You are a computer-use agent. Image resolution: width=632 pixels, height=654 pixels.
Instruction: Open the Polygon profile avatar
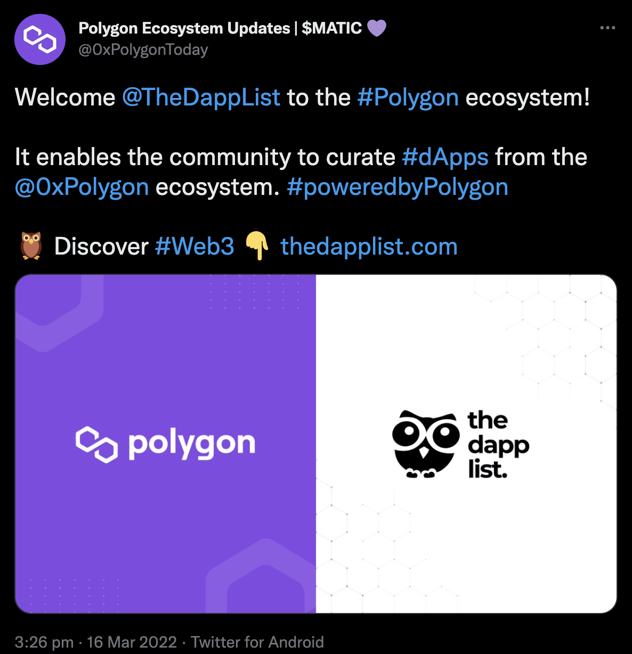click(x=40, y=39)
